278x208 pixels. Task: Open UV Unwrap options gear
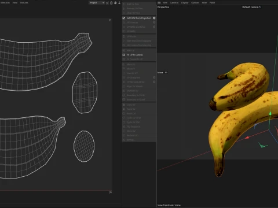154,23
